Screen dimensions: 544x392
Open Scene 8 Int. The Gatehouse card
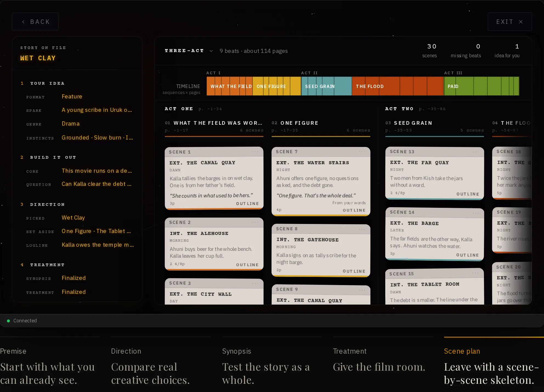(x=321, y=251)
